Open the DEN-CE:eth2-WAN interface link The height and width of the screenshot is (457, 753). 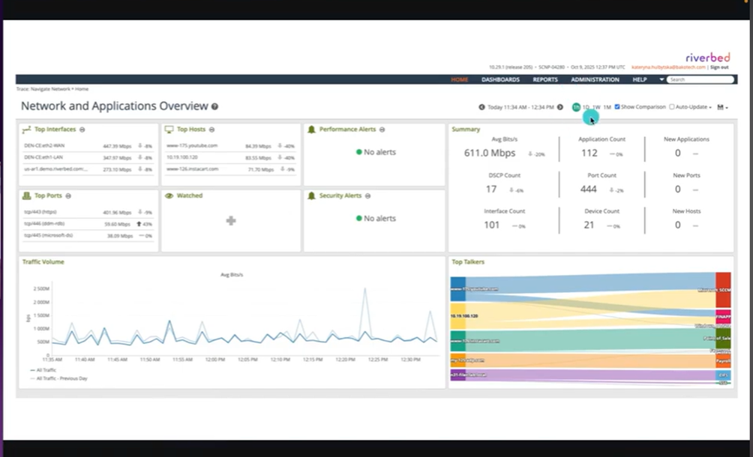click(x=43, y=146)
